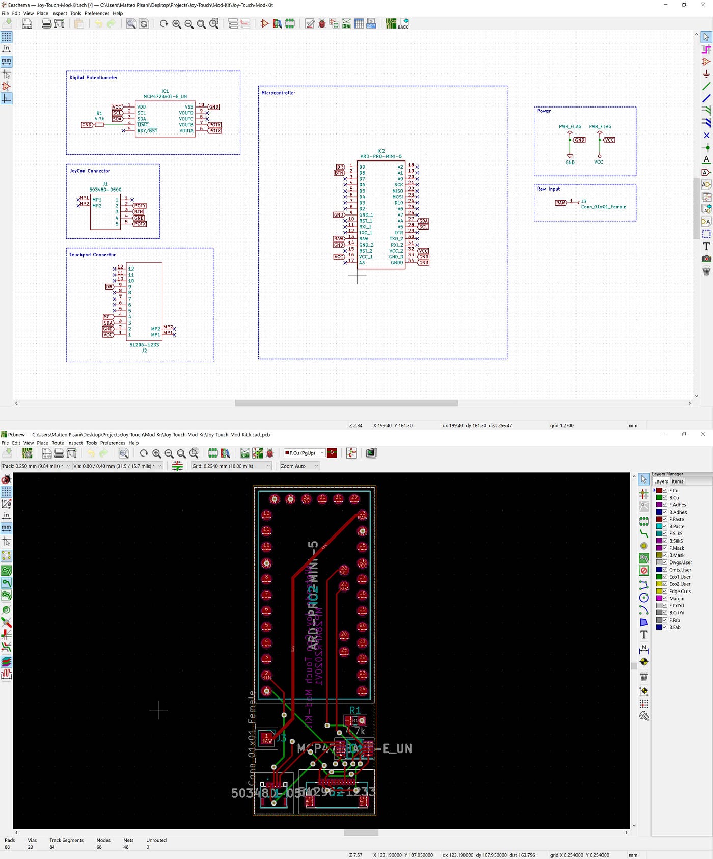Switch to the Items tab

pyautogui.click(x=677, y=481)
